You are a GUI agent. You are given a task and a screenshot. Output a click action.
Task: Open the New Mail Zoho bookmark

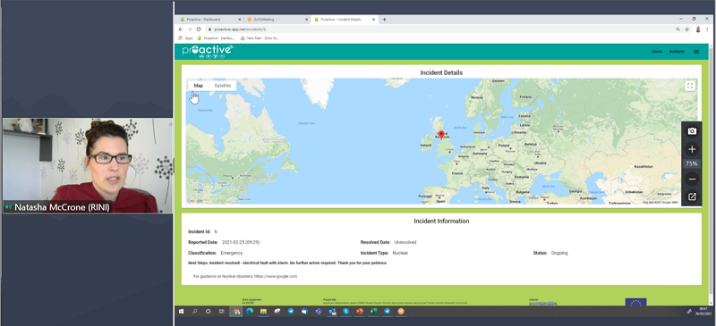(x=260, y=38)
